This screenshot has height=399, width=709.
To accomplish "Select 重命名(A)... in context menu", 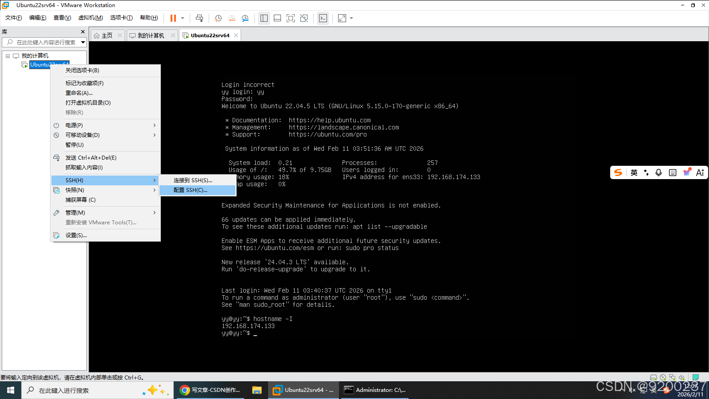I will coord(79,93).
